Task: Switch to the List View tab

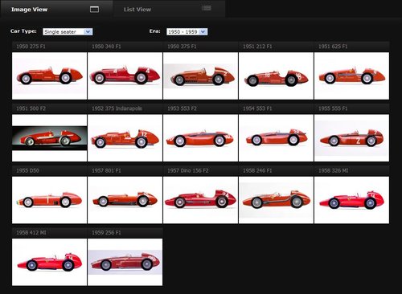Action: (x=169, y=9)
